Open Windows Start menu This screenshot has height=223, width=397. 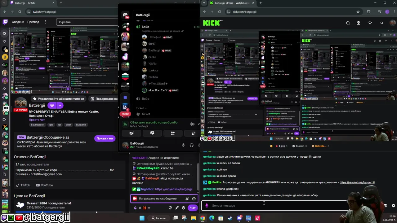click(142, 218)
